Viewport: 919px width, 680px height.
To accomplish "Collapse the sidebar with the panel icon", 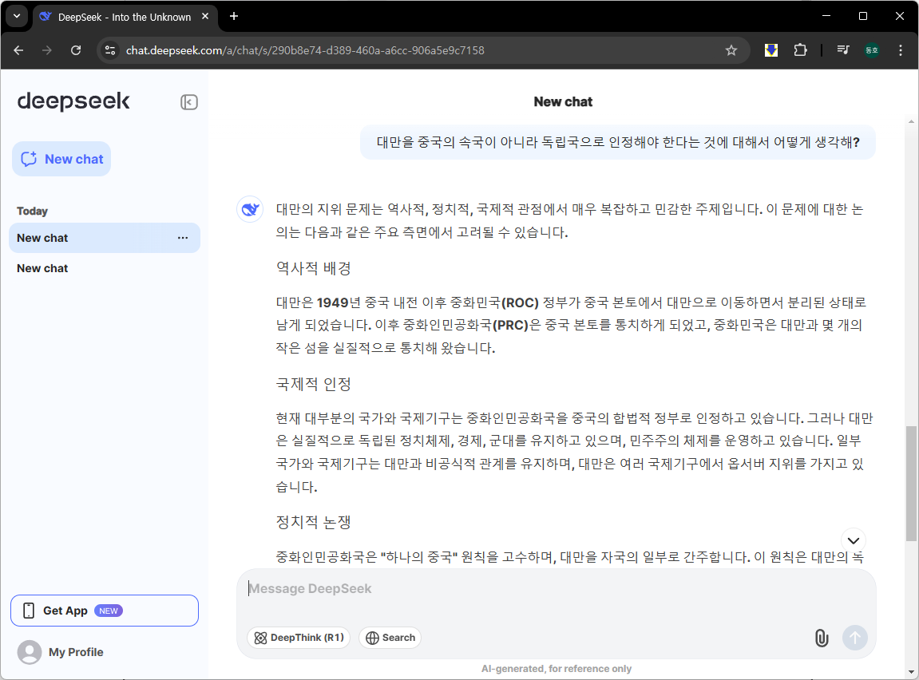I will tap(188, 102).
